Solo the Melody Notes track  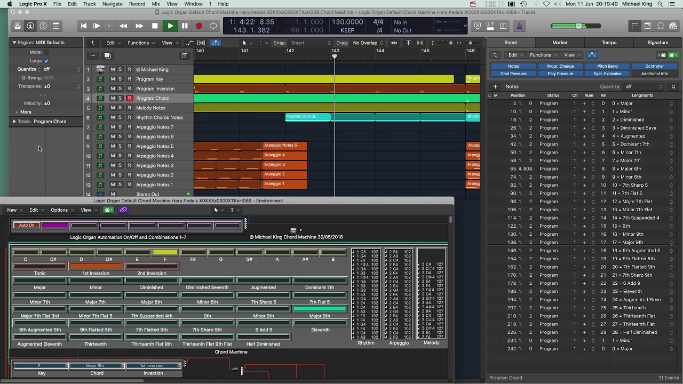[120, 108]
